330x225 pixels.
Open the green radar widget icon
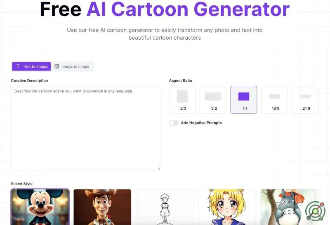[x=315, y=211]
